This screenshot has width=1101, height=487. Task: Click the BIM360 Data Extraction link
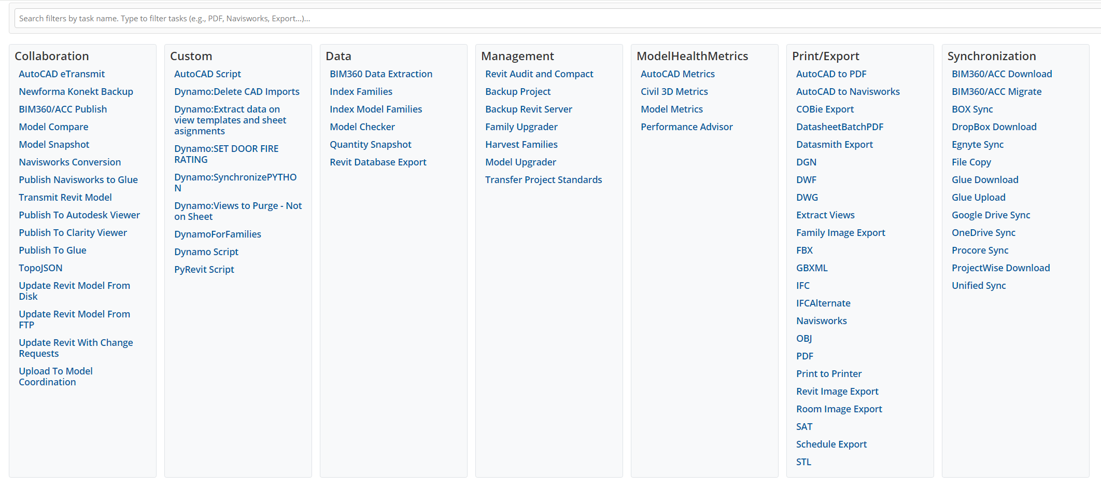click(x=380, y=74)
